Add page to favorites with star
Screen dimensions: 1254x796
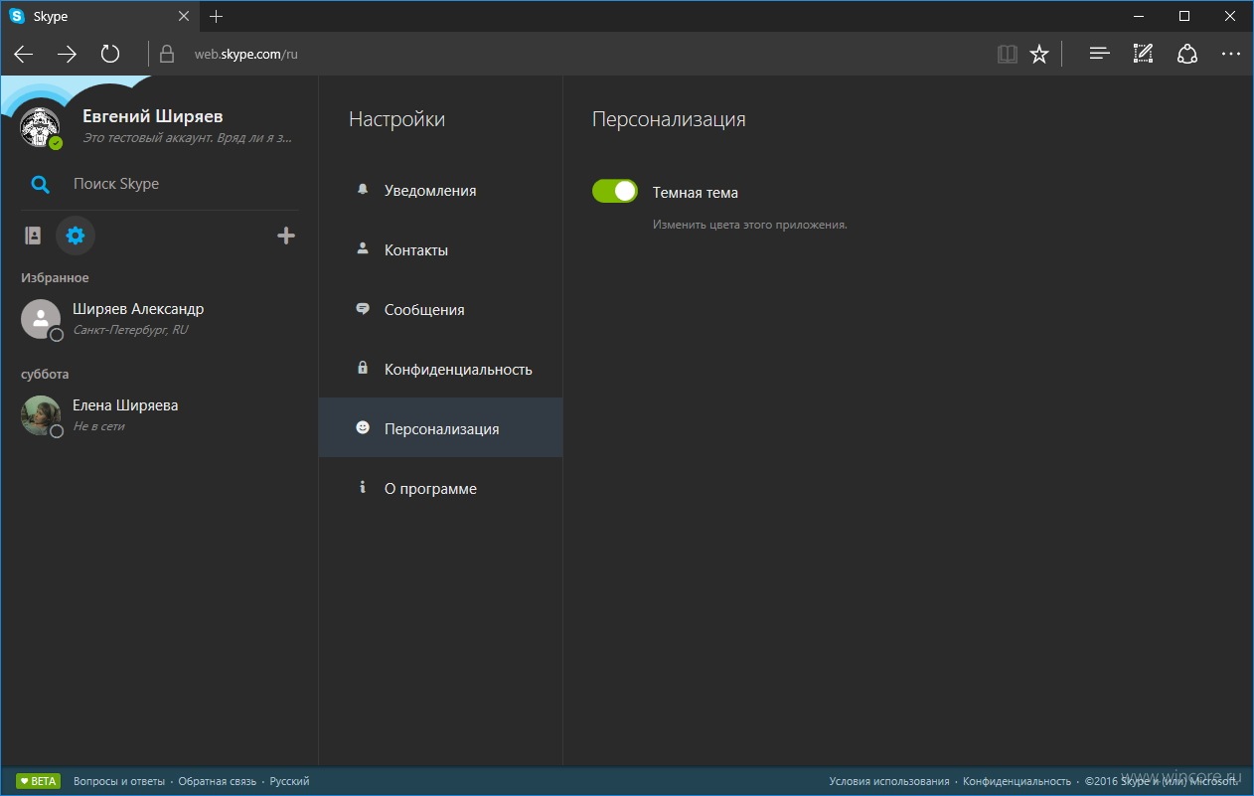[1039, 54]
